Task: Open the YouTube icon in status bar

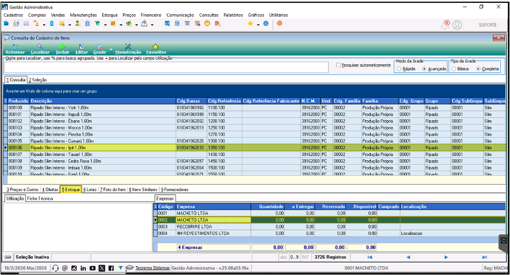Action: 93,268
